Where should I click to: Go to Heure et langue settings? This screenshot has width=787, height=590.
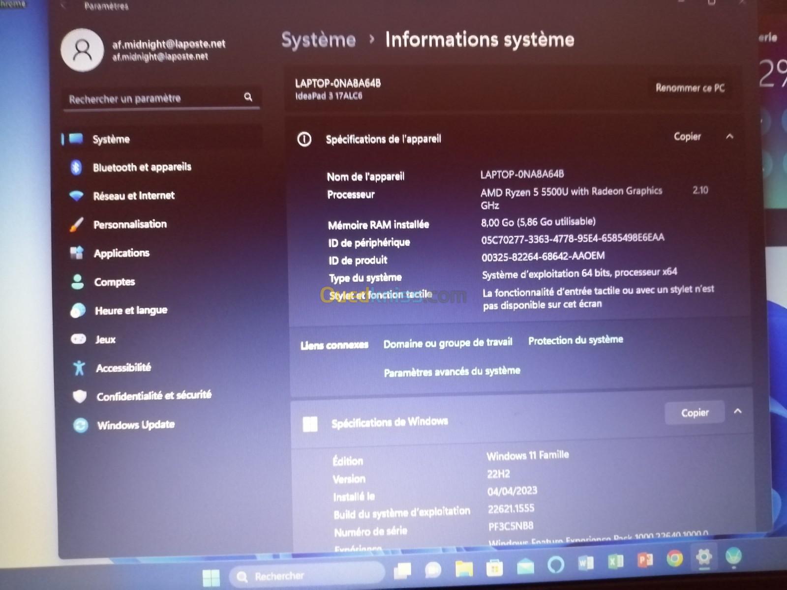pos(131,310)
